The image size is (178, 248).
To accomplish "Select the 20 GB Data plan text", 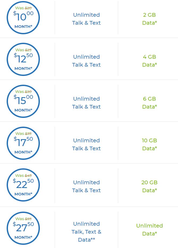I will pos(150,186).
